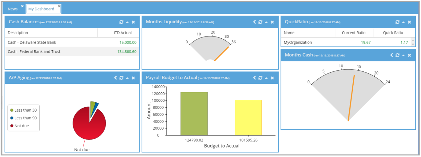Toggle Less than 30 legend item
The image size is (421, 157).
(x=23, y=110)
